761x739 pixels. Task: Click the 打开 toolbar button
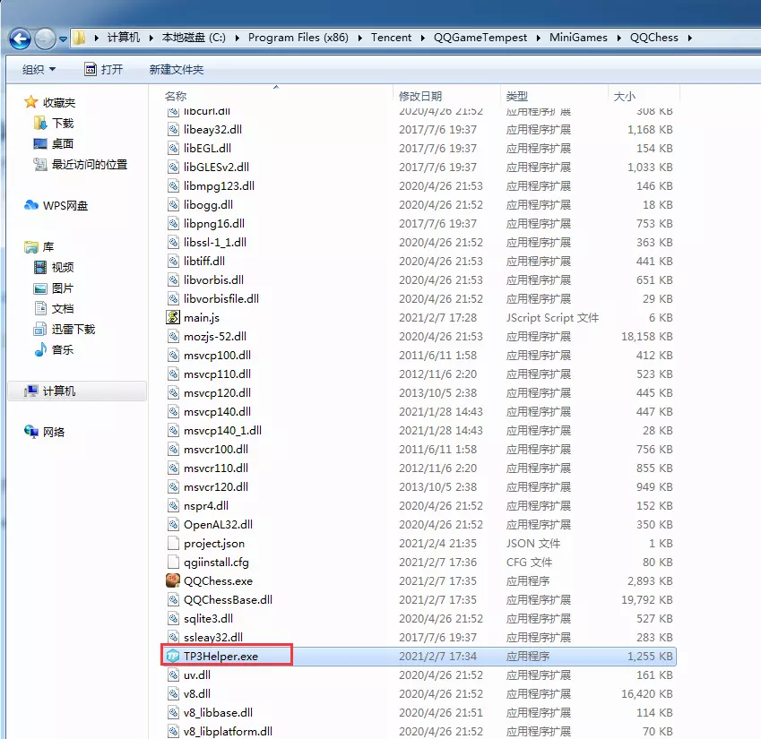103,69
